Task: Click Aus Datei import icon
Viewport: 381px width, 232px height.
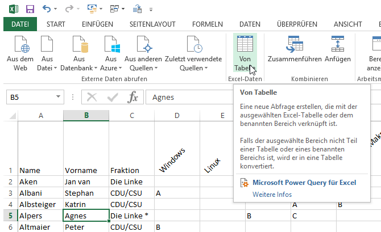Action: (x=47, y=44)
